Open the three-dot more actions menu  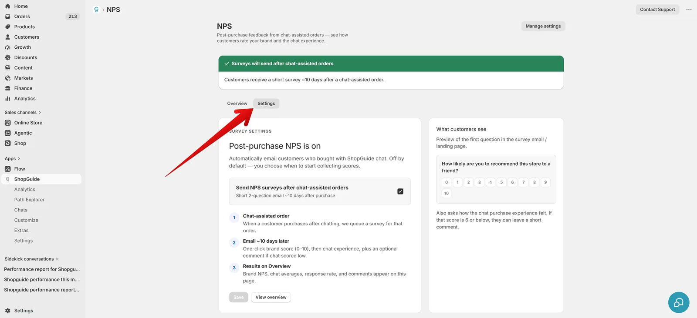point(689,10)
